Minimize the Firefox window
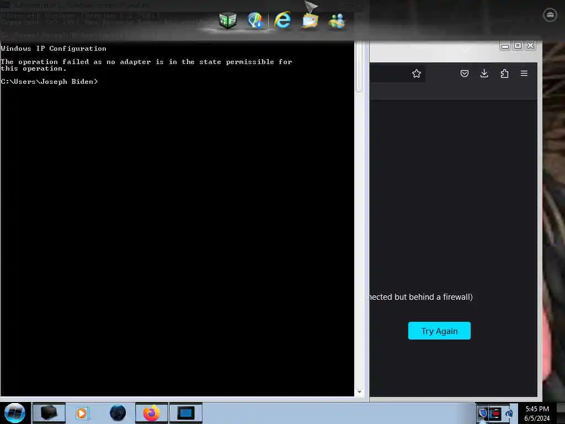This screenshot has height=424, width=565. coord(505,46)
